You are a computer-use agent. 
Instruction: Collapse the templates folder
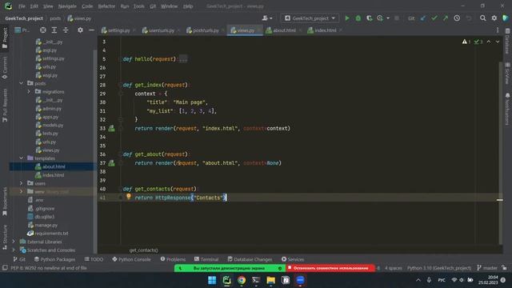click(x=22, y=158)
